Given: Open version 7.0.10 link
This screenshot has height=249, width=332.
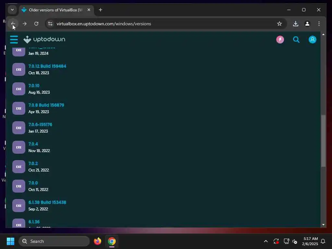Looking at the screenshot, I should click(x=34, y=86).
